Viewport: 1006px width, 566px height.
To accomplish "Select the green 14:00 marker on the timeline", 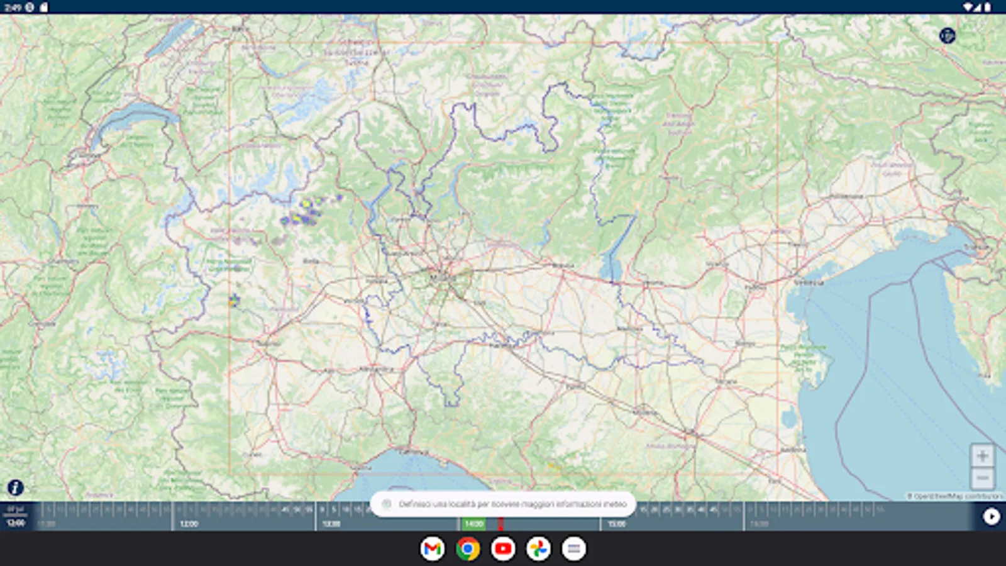I will [x=473, y=524].
